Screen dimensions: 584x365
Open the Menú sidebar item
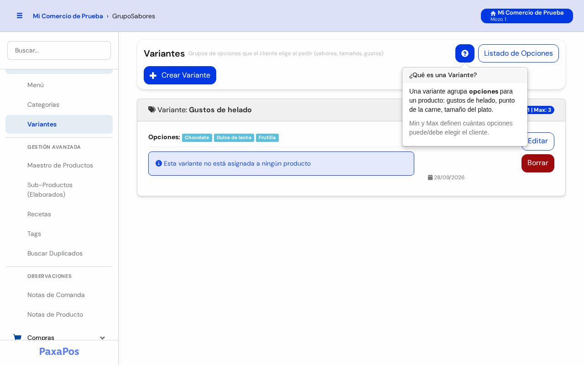(x=59, y=85)
